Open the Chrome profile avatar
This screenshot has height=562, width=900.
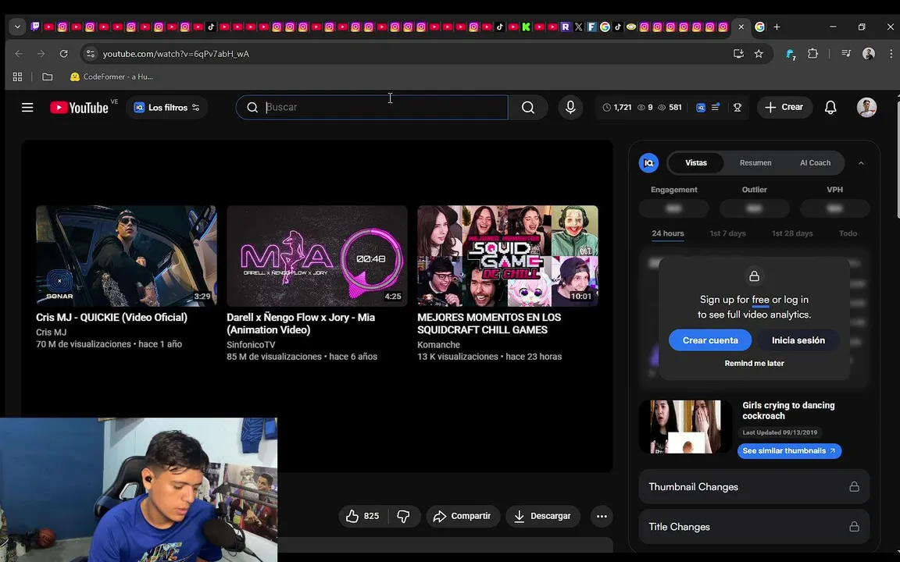869,53
